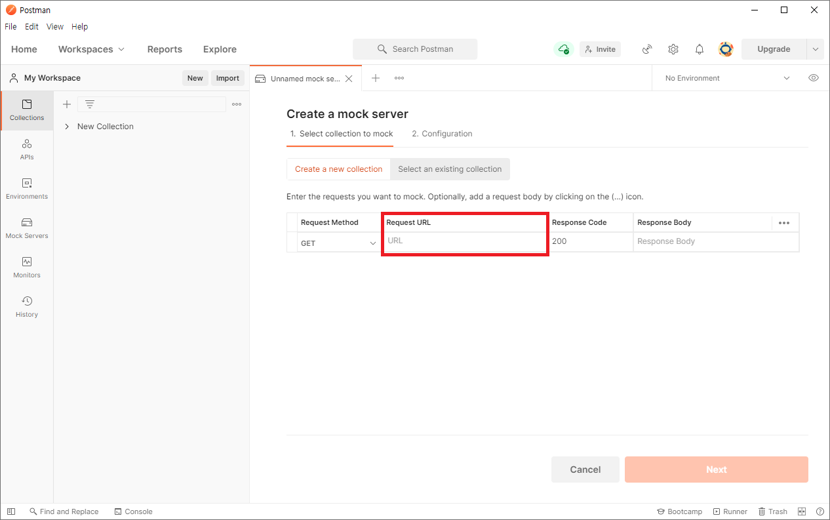
Task: Click the plus icon to create a collection
Action: click(66, 104)
